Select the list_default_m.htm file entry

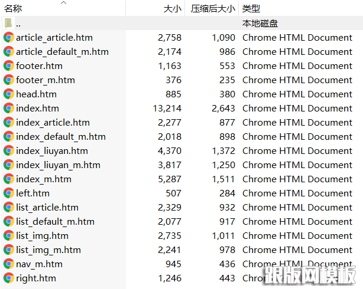(55, 222)
